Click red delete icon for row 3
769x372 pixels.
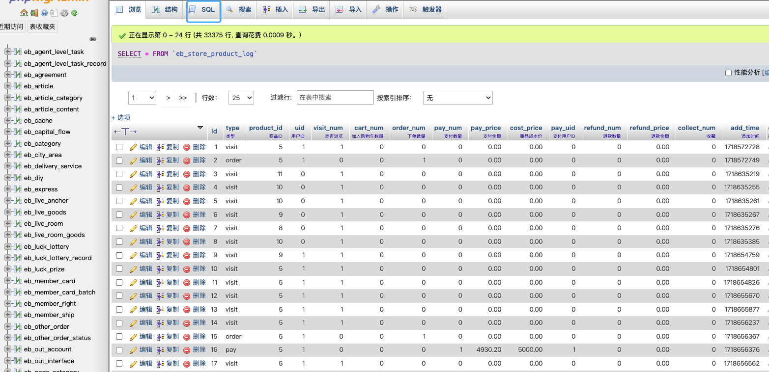(x=187, y=174)
